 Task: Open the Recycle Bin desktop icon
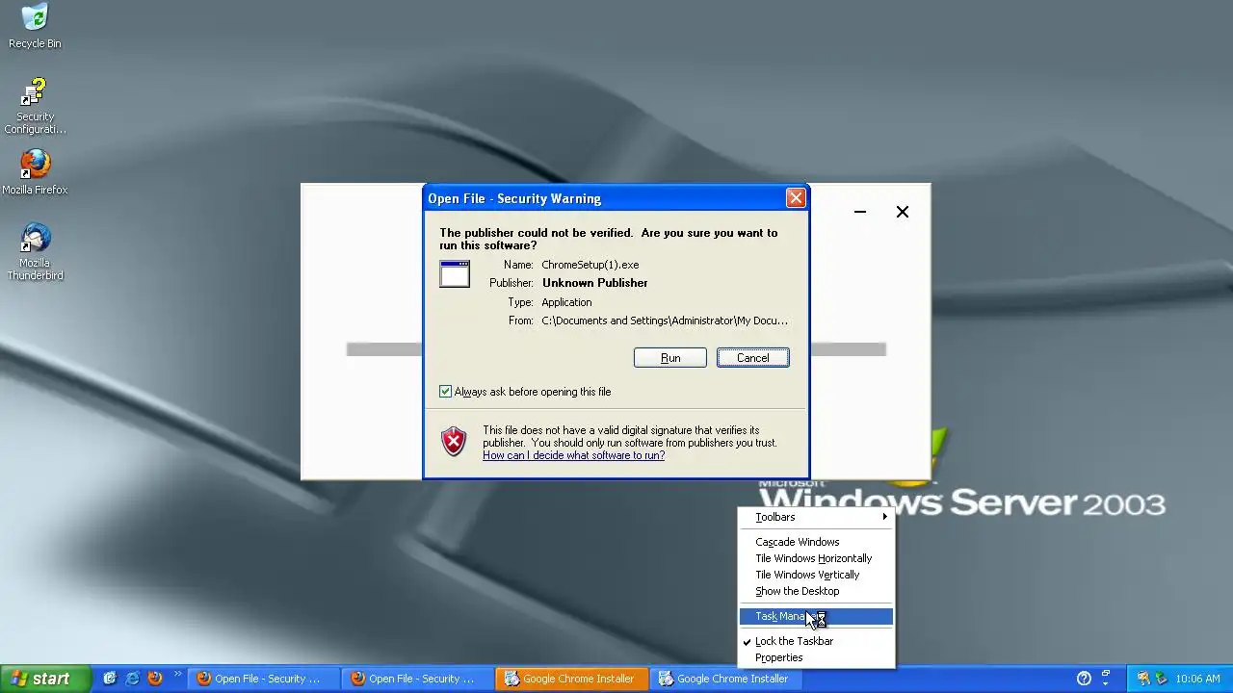[35, 26]
